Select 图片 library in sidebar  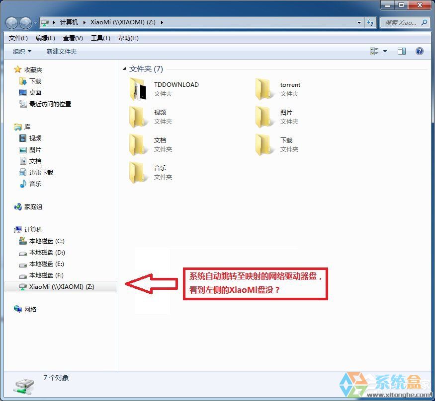(x=30, y=150)
